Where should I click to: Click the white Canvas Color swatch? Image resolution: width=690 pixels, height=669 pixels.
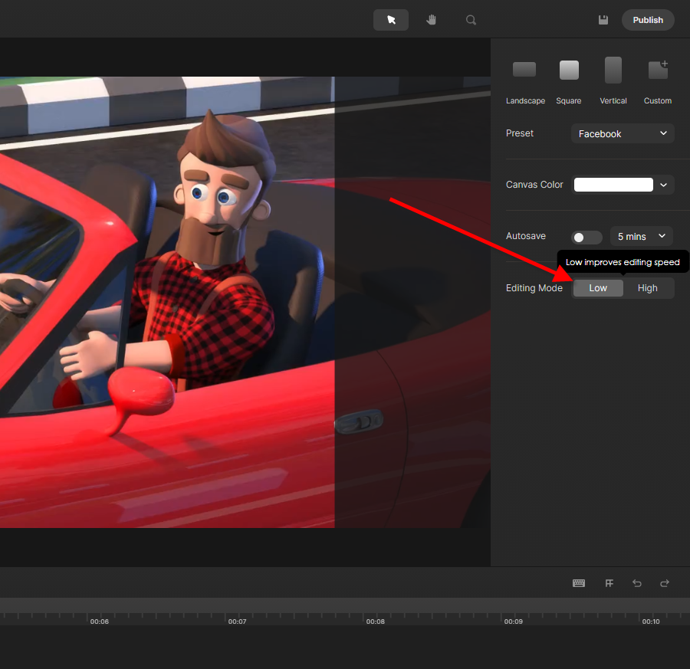pyautogui.click(x=613, y=185)
